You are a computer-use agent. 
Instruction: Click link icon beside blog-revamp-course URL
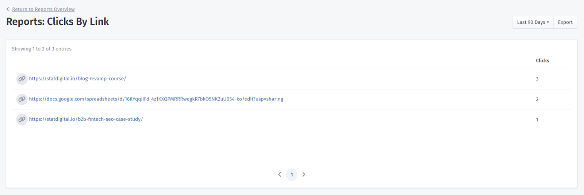tap(22, 79)
